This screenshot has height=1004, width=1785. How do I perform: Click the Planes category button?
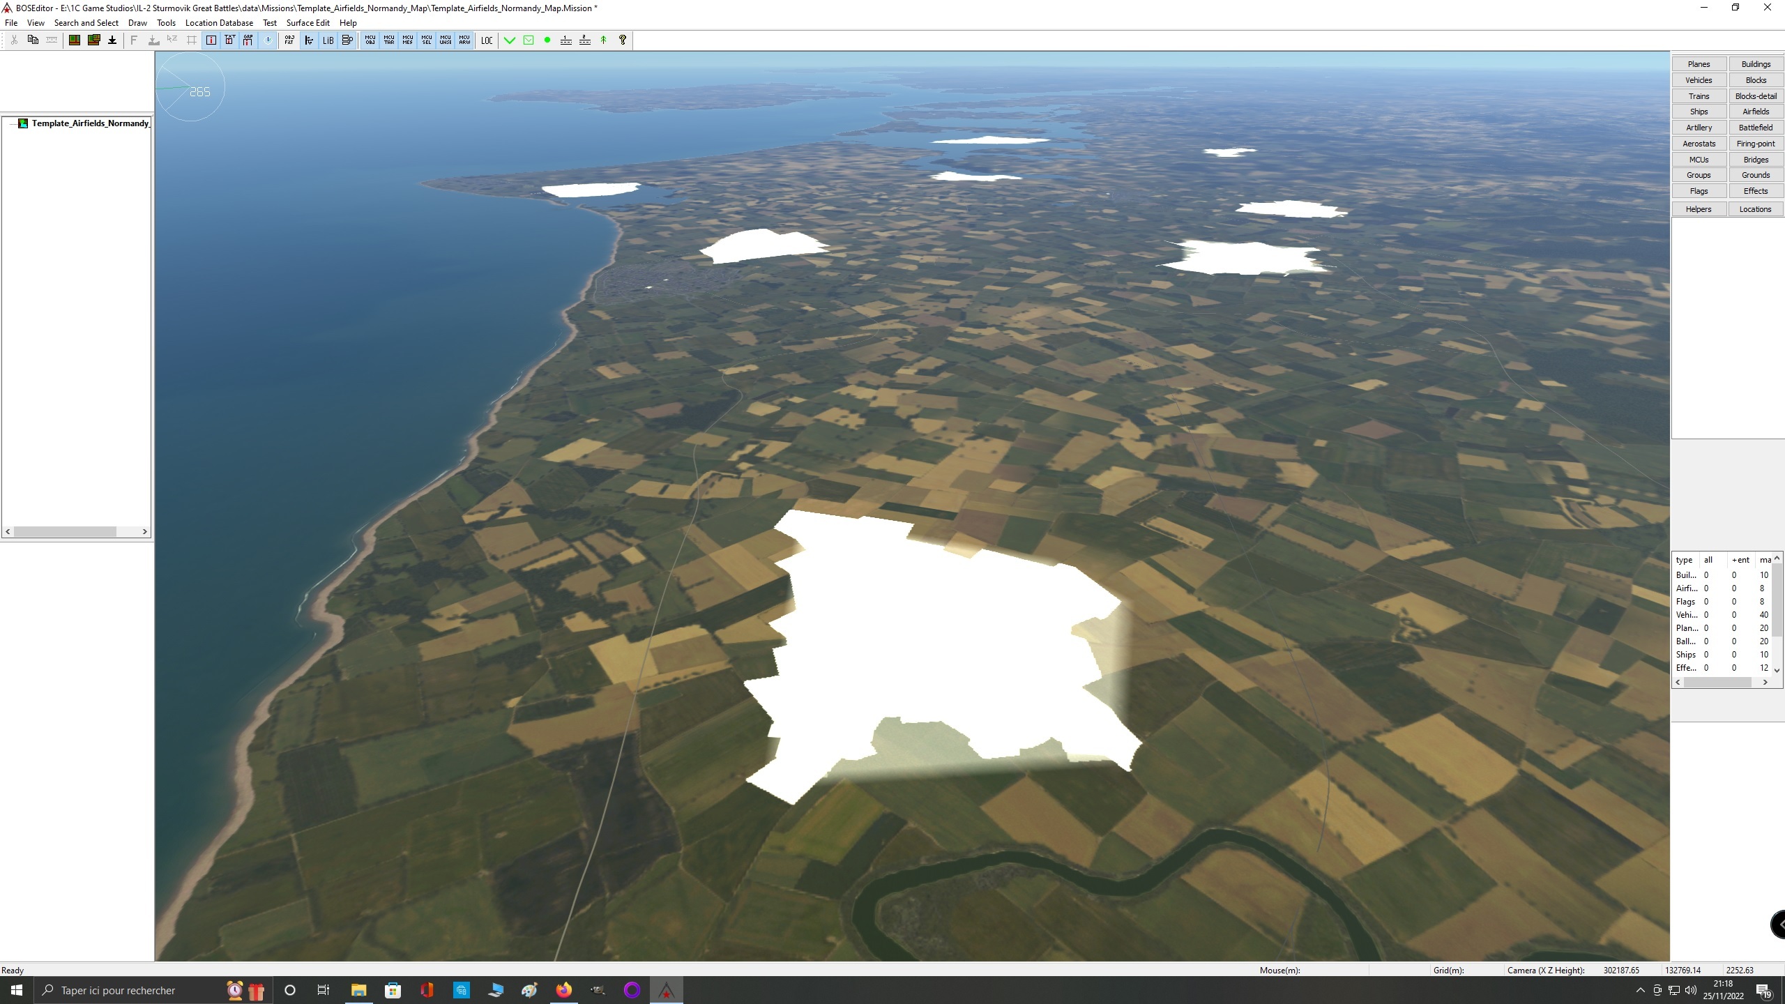pyautogui.click(x=1699, y=64)
